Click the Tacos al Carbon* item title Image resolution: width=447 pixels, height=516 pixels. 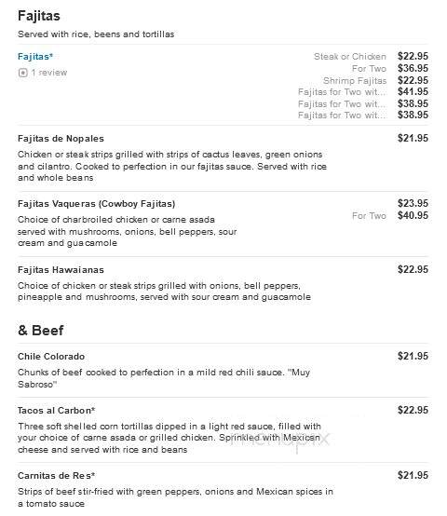click(x=56, y=411)
